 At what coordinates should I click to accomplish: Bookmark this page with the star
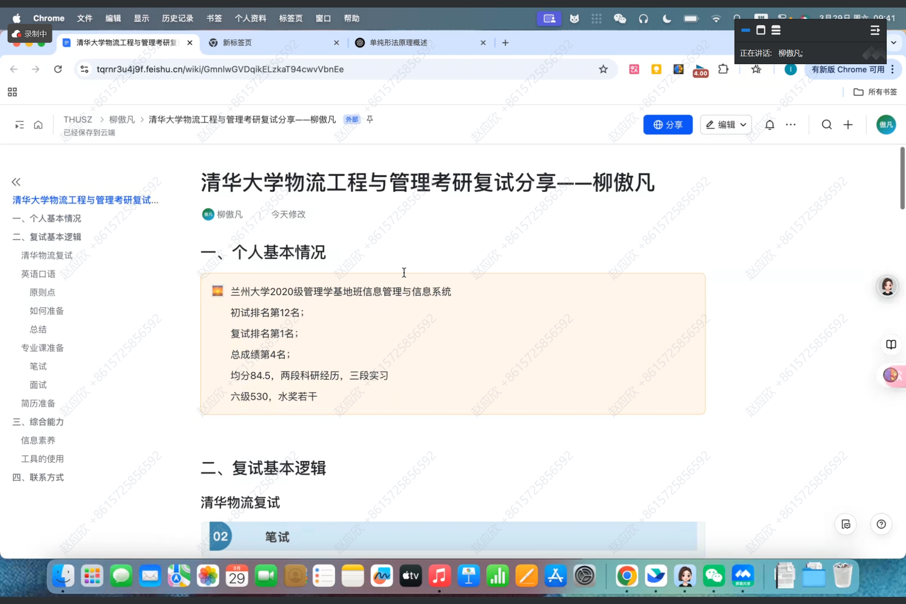(603, 69)
